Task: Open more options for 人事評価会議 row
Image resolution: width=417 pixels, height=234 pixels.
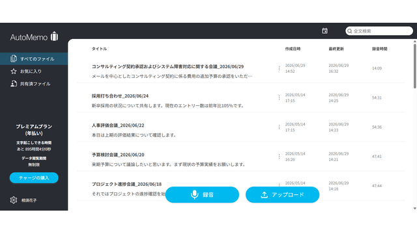Action: click(279, 127)
